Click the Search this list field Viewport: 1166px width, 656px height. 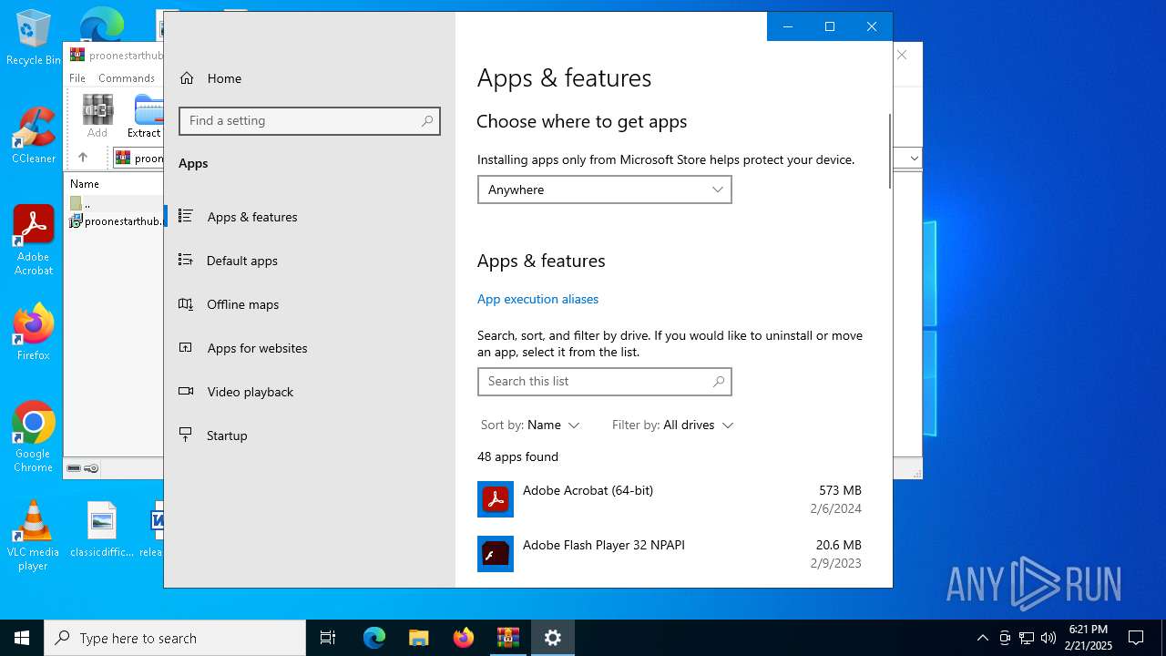[x=604, y=382]
